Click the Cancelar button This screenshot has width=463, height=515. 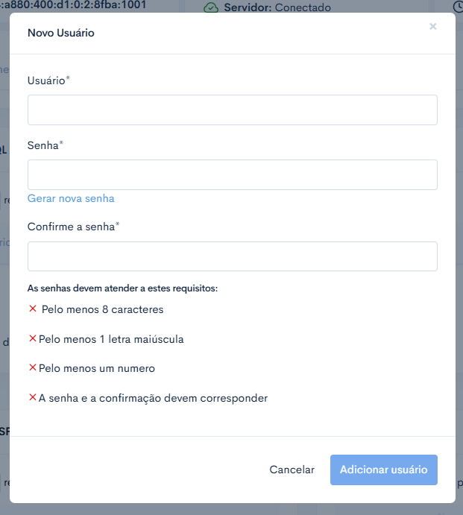(x=292, y=470)
